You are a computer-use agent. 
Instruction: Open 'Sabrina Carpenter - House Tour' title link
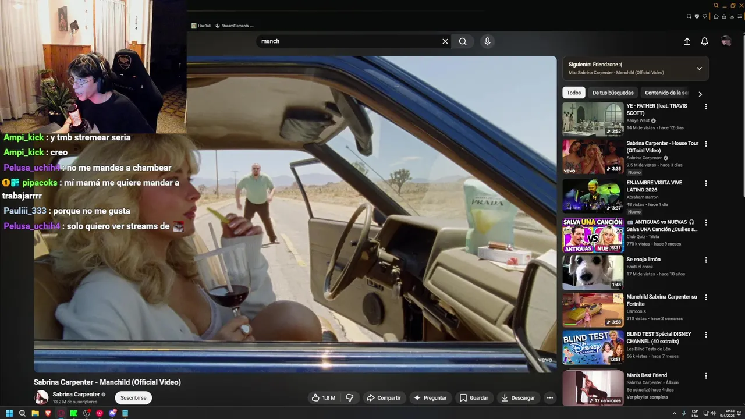point(662,147)
